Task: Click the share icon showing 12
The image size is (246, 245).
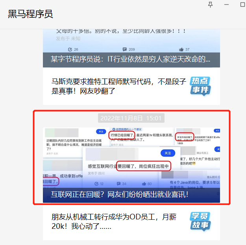Action: point(96,184)
